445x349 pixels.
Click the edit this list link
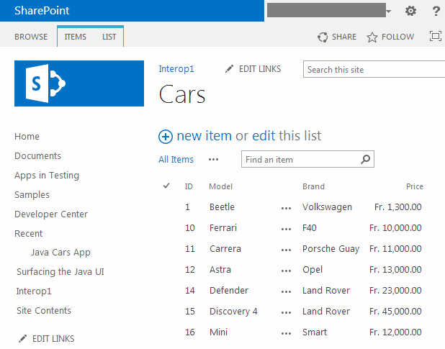point(263,136)
